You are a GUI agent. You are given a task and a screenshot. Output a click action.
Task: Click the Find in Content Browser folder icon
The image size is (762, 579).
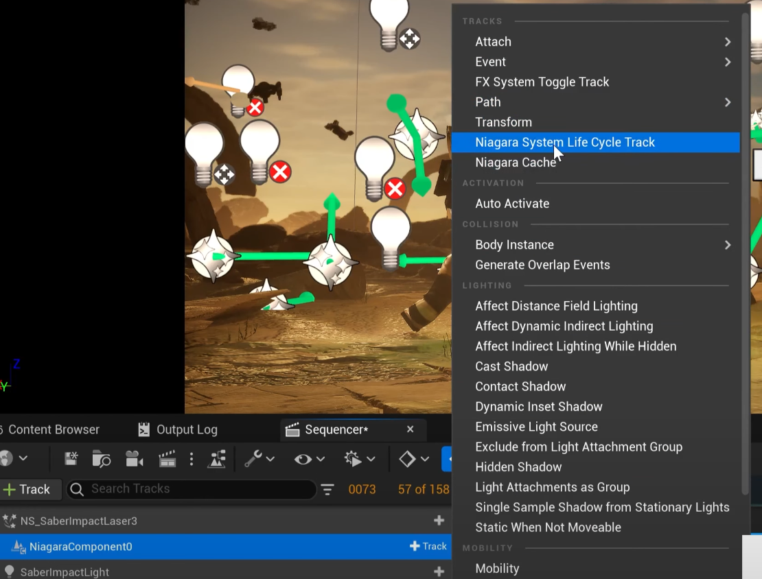pos(101,459)
